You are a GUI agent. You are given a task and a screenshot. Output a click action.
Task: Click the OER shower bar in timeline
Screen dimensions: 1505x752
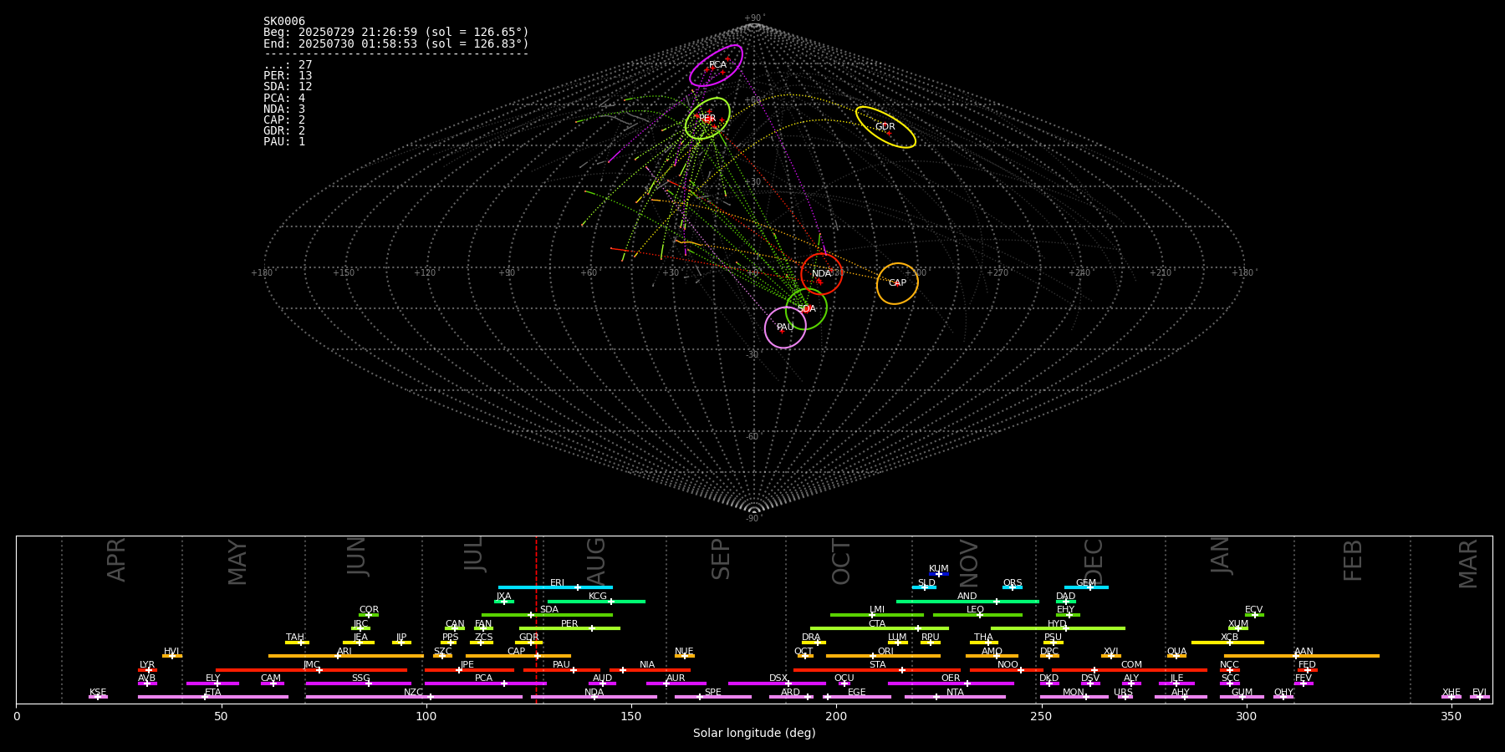(x=951, y=683)
